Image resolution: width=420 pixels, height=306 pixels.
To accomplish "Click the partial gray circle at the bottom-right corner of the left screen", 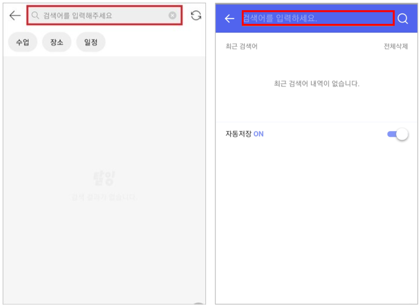I will (x=199, y=303).
